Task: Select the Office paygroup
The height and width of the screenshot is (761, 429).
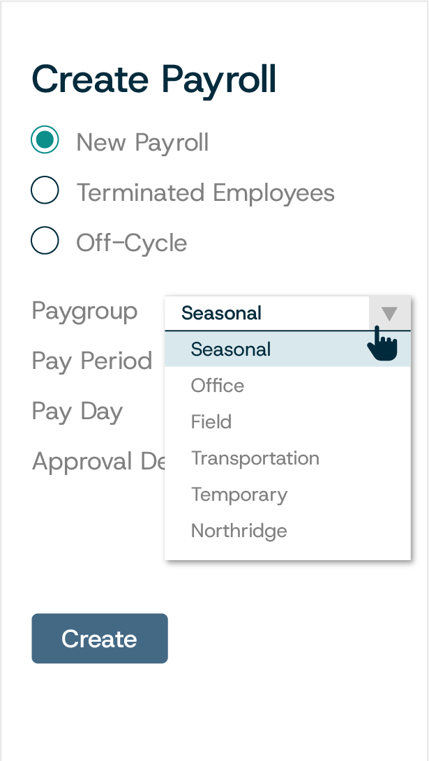Action: 216,385
